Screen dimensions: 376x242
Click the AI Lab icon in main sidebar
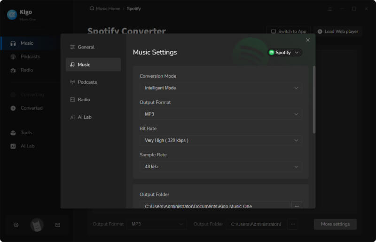coord(13,146)
